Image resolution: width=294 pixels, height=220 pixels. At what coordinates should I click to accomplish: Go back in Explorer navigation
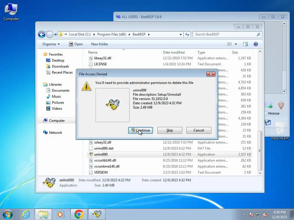tap(42, 34)
